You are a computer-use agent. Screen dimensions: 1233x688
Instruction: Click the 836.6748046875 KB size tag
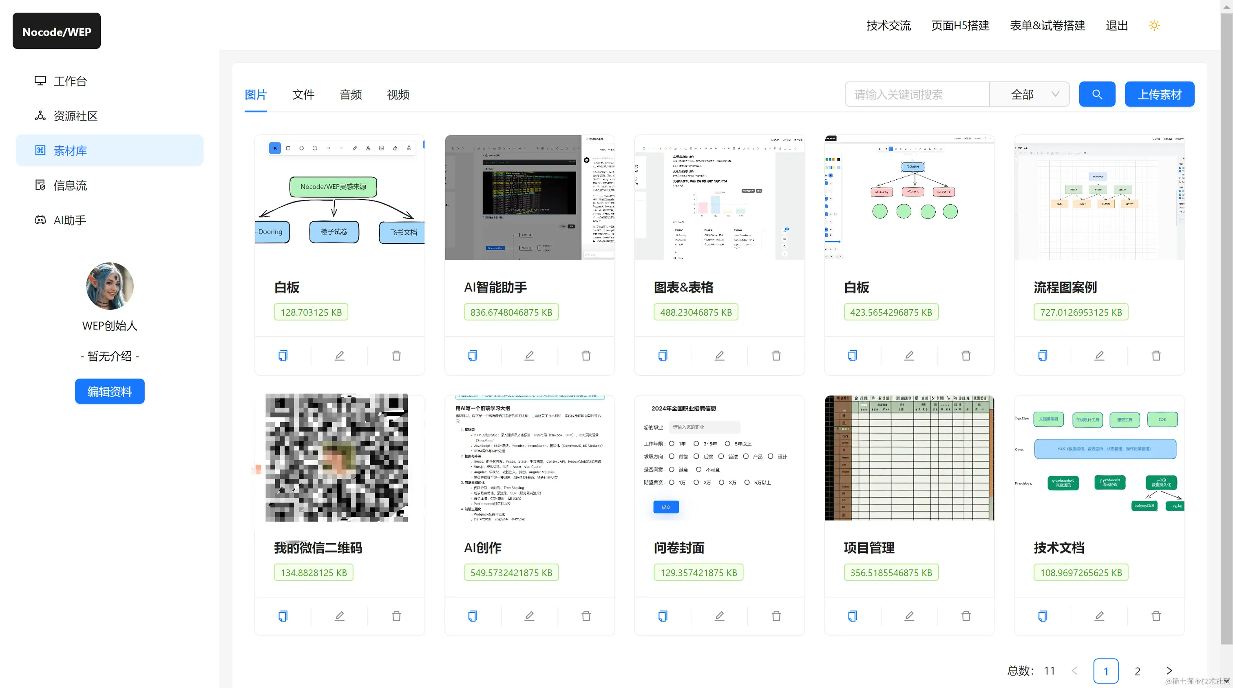pos(511,312)
